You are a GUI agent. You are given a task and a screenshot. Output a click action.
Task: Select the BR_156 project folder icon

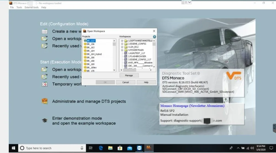pyautogui.click(x=85, y=44)
